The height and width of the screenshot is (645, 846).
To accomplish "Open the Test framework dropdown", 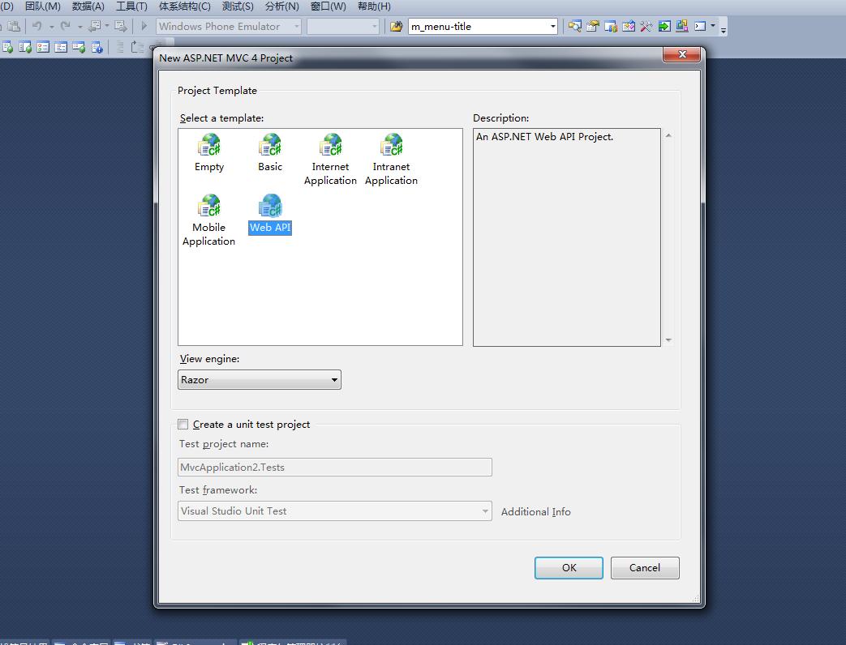I will (x=334, y=510).
